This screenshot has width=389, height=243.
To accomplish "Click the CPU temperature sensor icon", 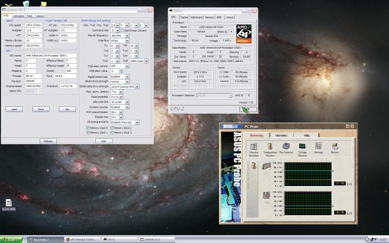I will (266, 166).
